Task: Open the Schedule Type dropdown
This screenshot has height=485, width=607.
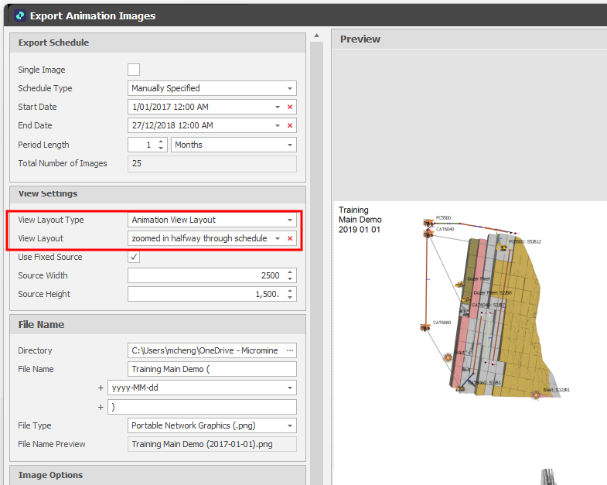Action: coord(290,89)
